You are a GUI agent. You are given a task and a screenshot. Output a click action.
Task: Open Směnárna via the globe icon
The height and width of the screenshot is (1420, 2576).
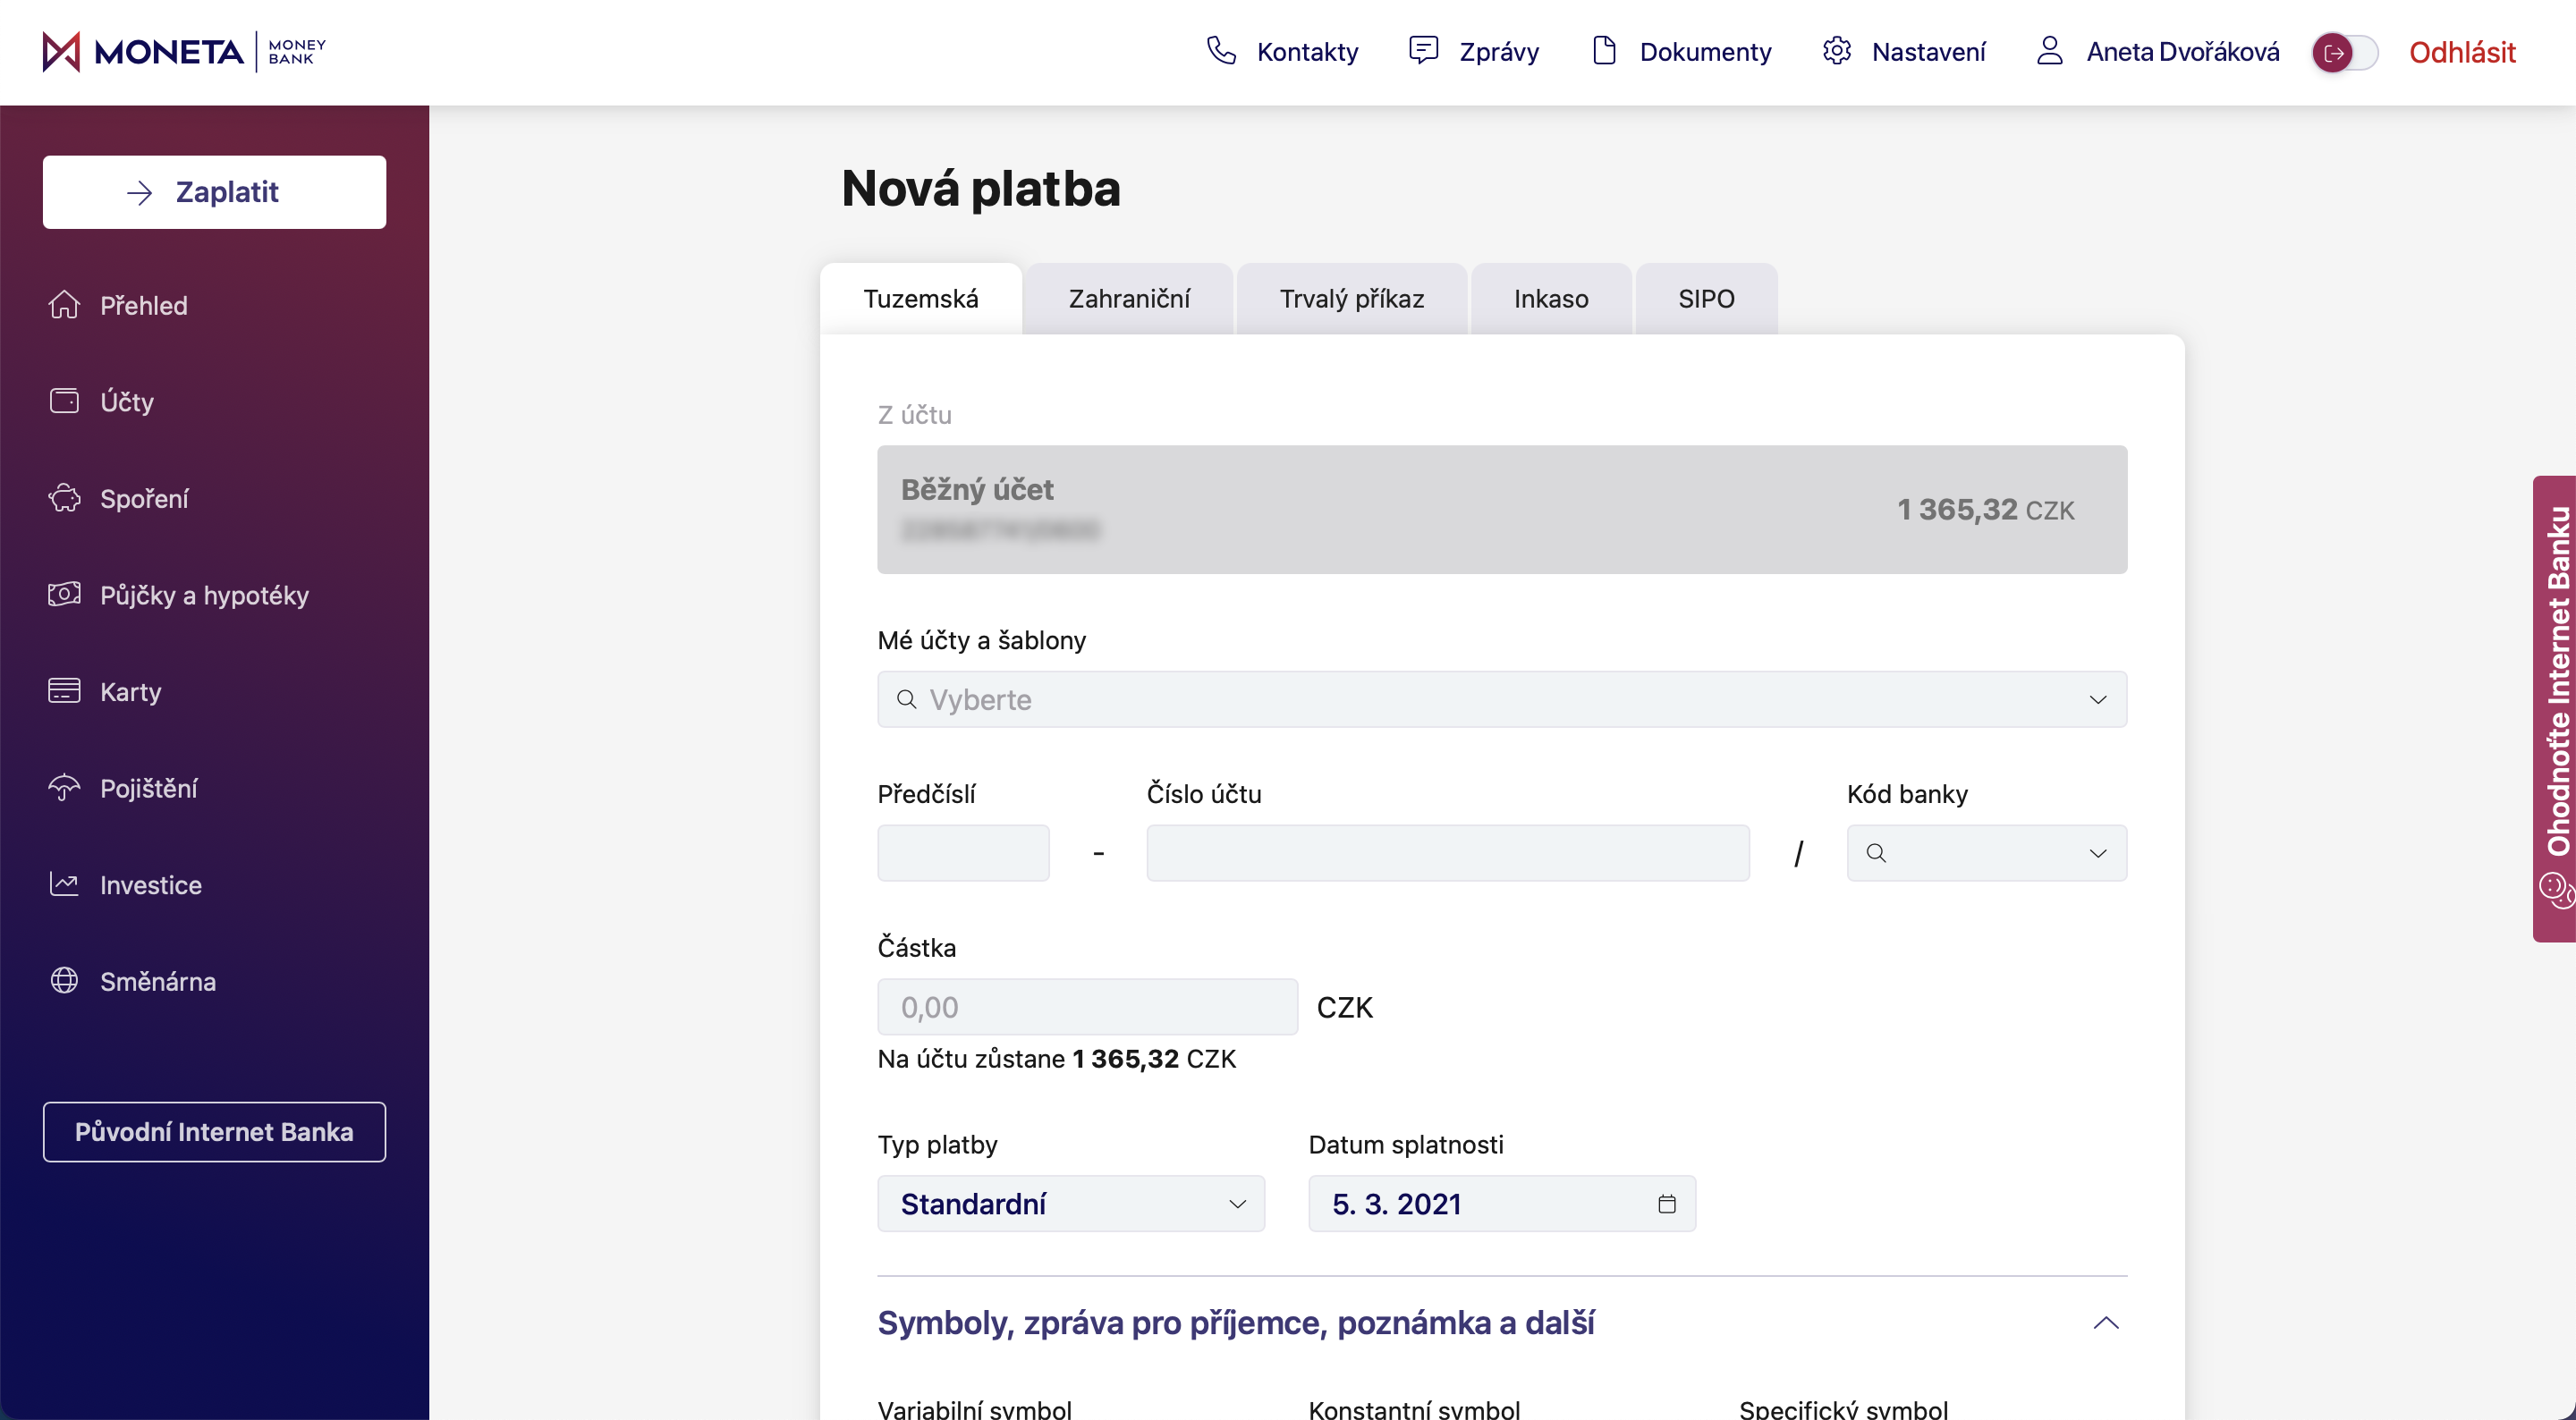click(x=64, y=981)
